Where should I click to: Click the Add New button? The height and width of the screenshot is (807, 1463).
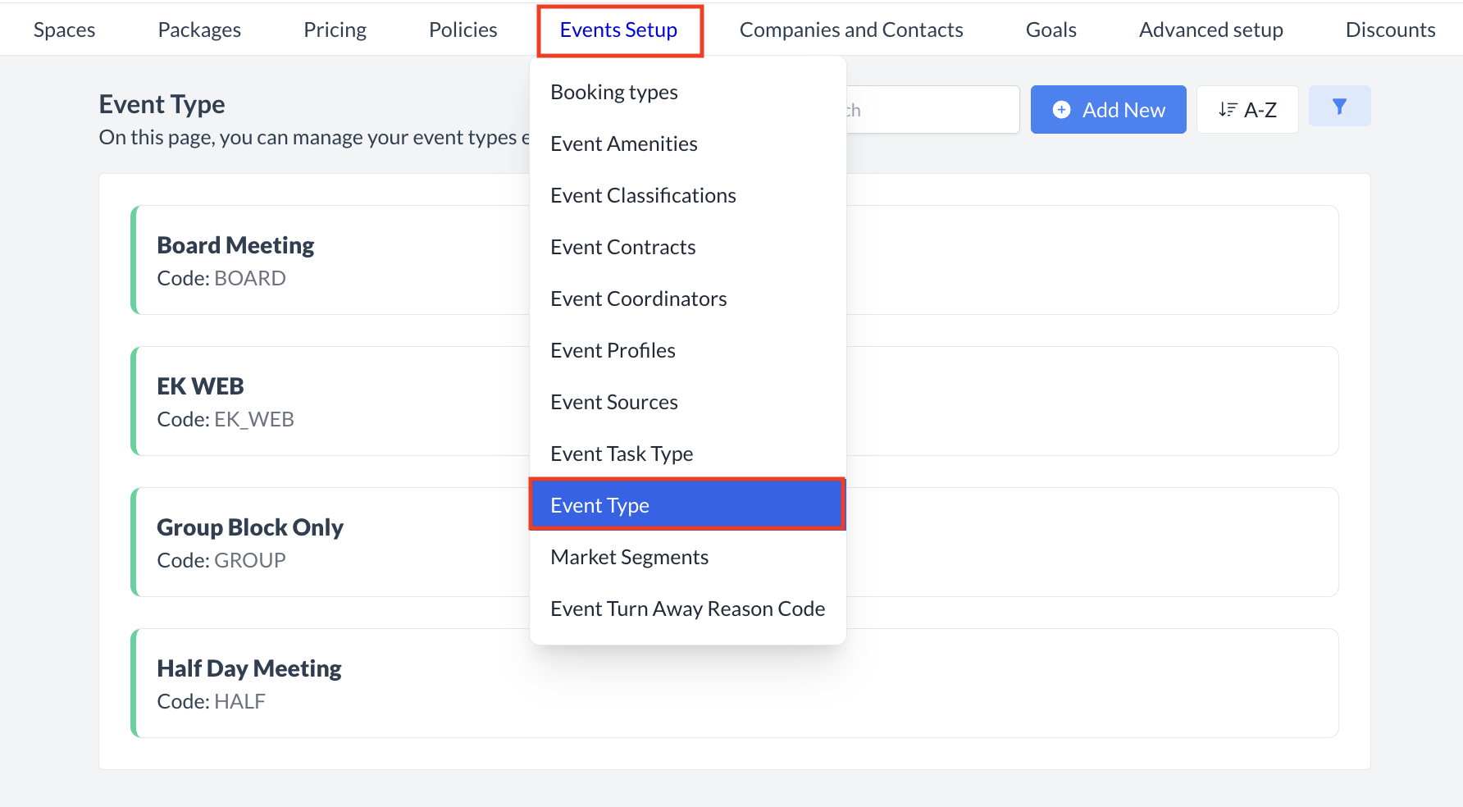pyautogui.click(x=1108, y=109)
